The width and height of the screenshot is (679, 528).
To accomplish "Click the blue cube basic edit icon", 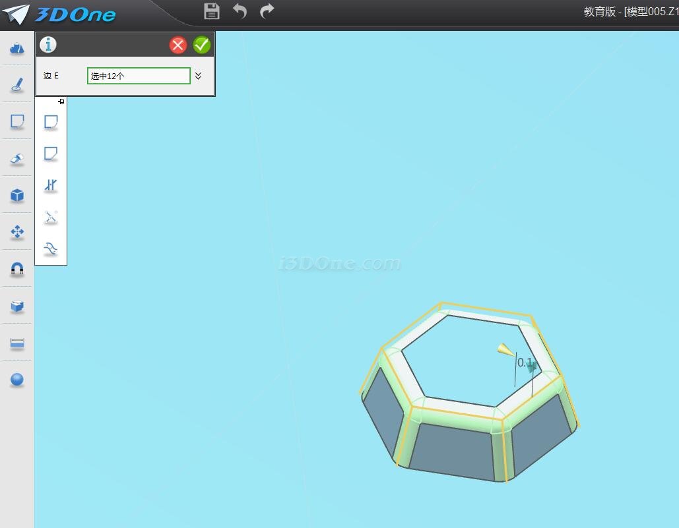I will coord(17,195).
